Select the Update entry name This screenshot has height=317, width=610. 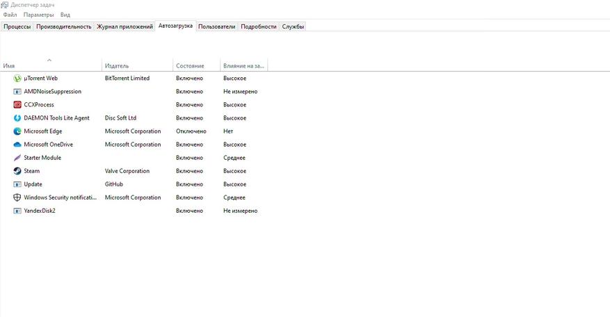coord(33,184)
